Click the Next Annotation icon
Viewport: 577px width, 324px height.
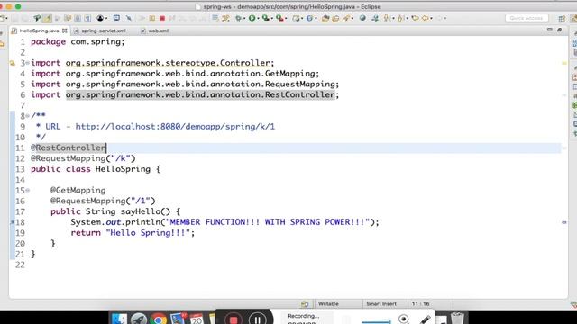pos(386,18)
